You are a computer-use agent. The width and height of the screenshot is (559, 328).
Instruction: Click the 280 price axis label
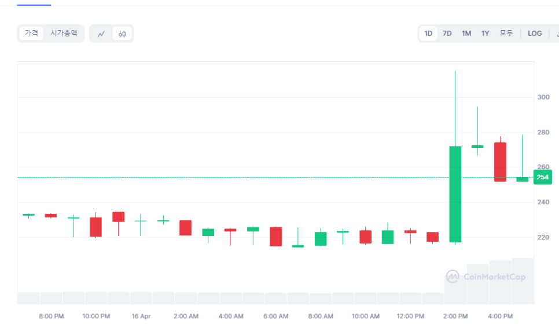[543, 132]
